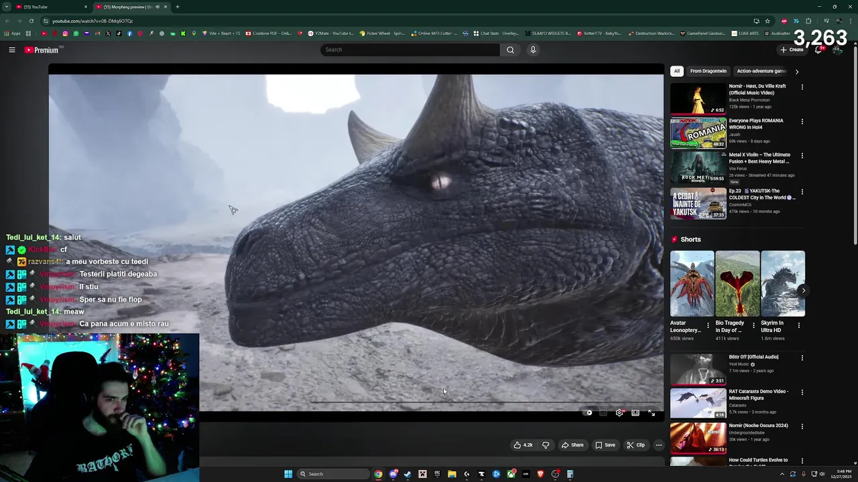Open options for Avatar Leonoptery short
The width and height of the screenshot is (858, 482).
(x=709, y=326)
